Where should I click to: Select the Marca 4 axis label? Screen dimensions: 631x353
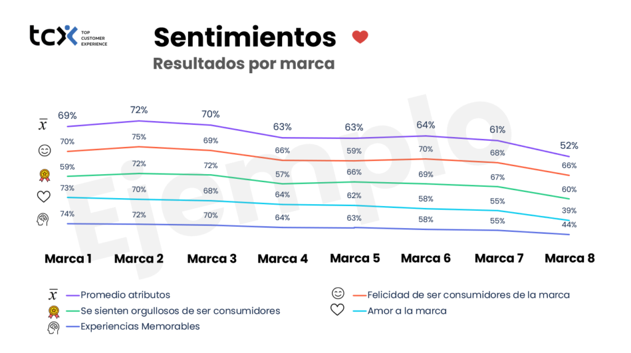click(283, 258)
